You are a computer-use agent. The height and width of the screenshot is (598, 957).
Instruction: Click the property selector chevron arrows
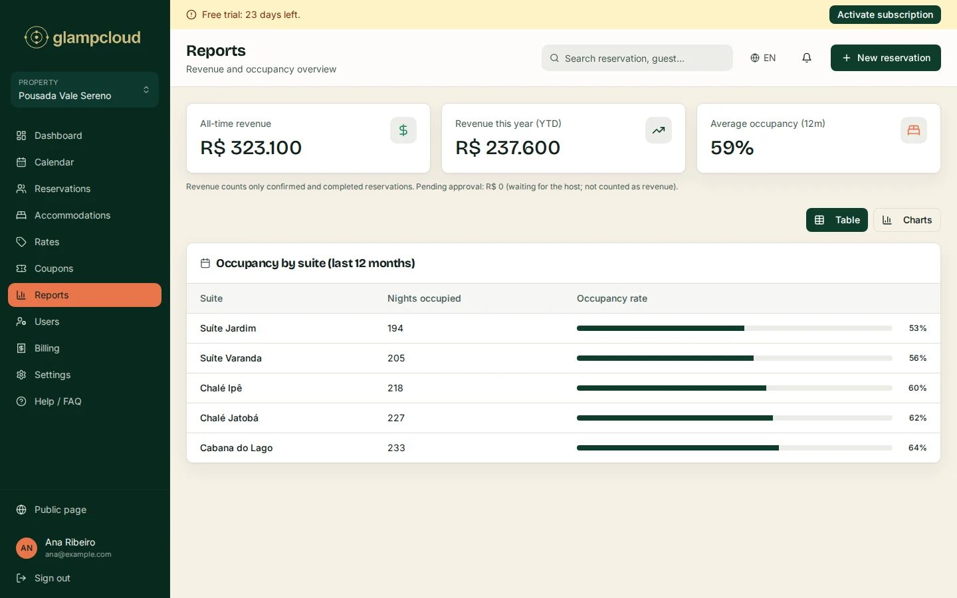[146, 90]
